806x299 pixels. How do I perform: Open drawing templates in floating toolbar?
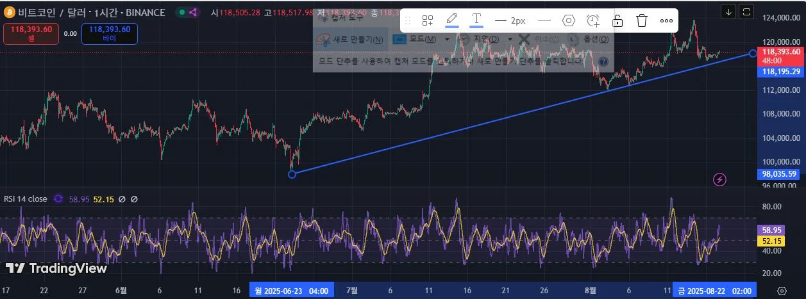[x=428, y=20]
